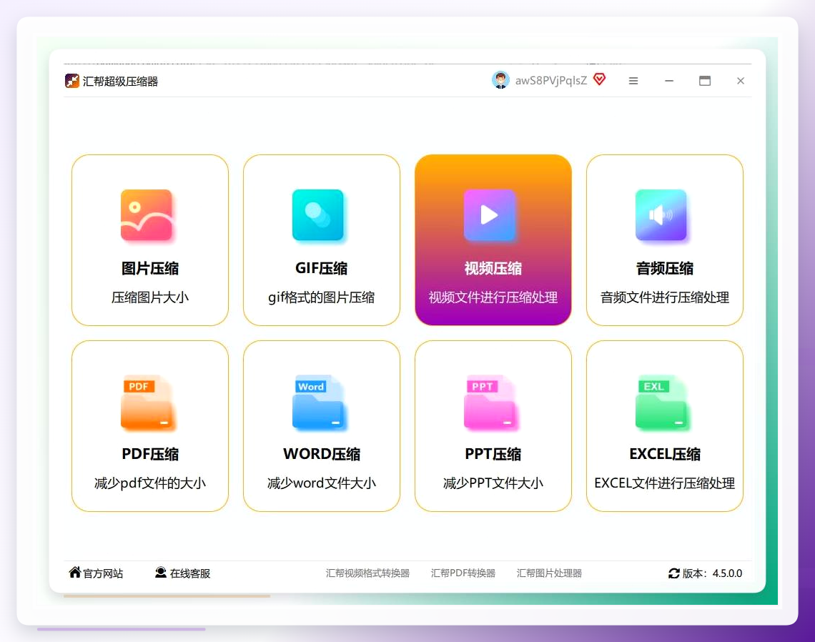Click the 图片压缩 title text
This screenshot has width=815, height=642.
pos(150,268)
